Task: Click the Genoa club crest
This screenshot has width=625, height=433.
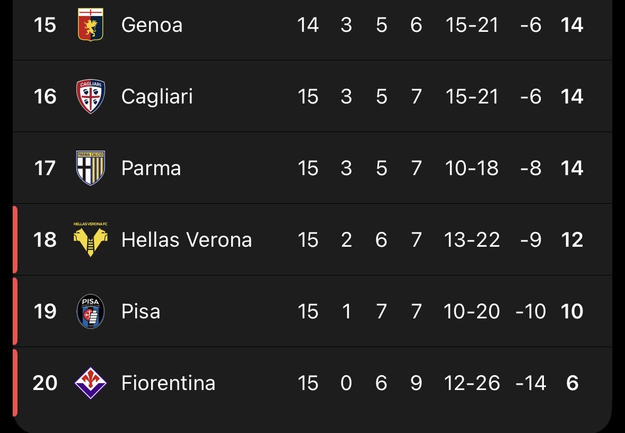Action: pos(91,25)
